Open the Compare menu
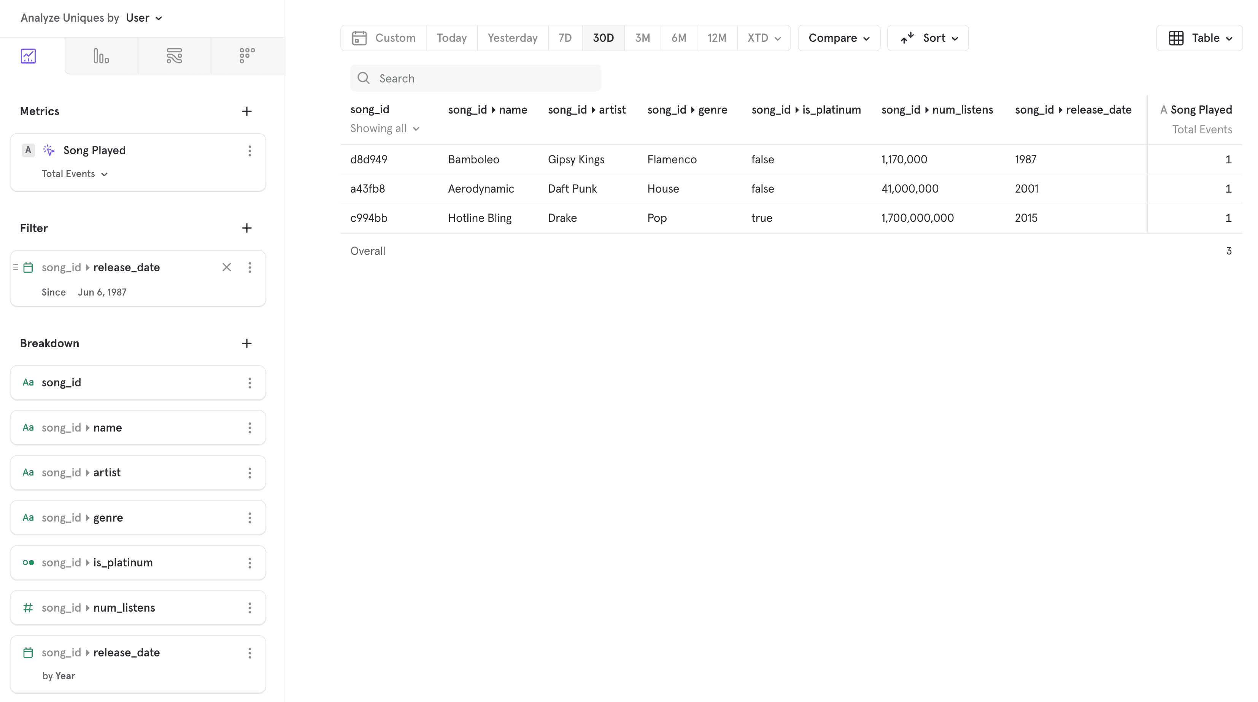Image resolution: width=1258 pixels, height=702 pixels. [x=839, y=38]
